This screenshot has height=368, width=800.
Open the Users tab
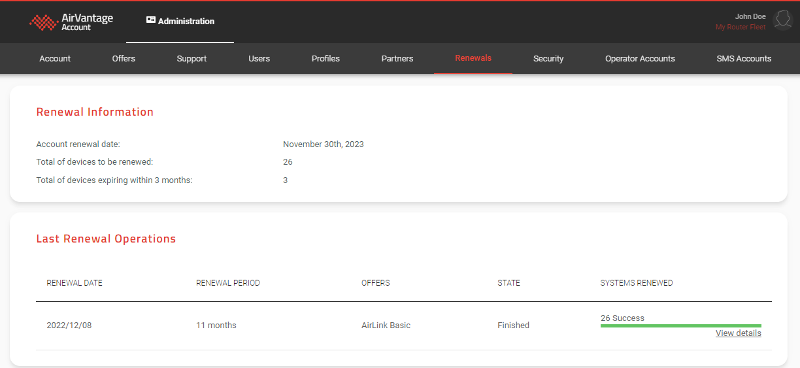point(259,59)
